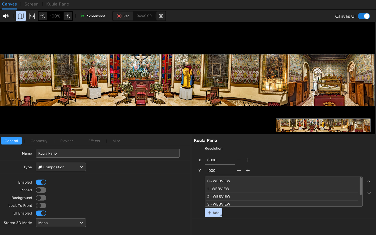Increase the X resolution with plus

pos(248,160)
